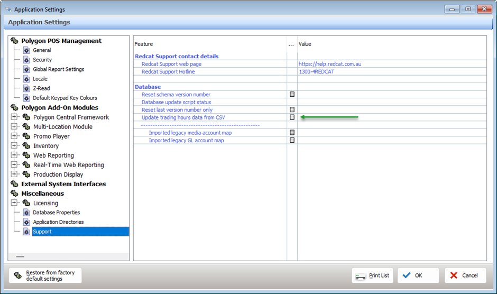Select General in the settings tree
This screenshot has height=294, width=497.
coord(42,50)
